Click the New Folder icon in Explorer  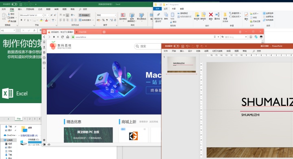pyautogui.click(x=225, y=15)
